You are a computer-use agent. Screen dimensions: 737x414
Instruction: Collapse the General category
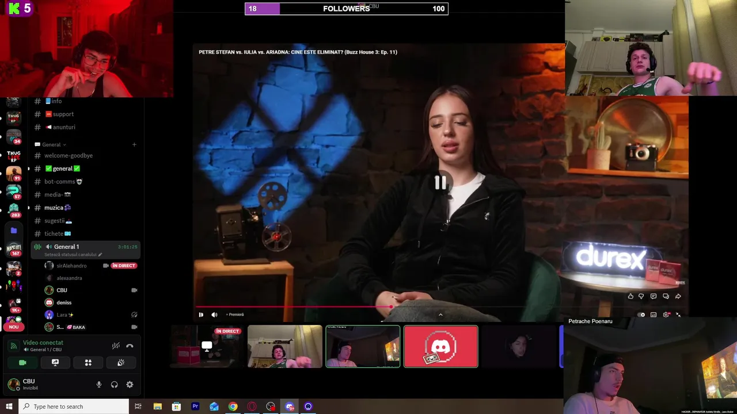point(51,145)
